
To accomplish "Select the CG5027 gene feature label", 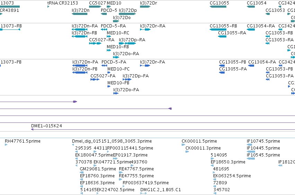I will [x=97, y=3].
